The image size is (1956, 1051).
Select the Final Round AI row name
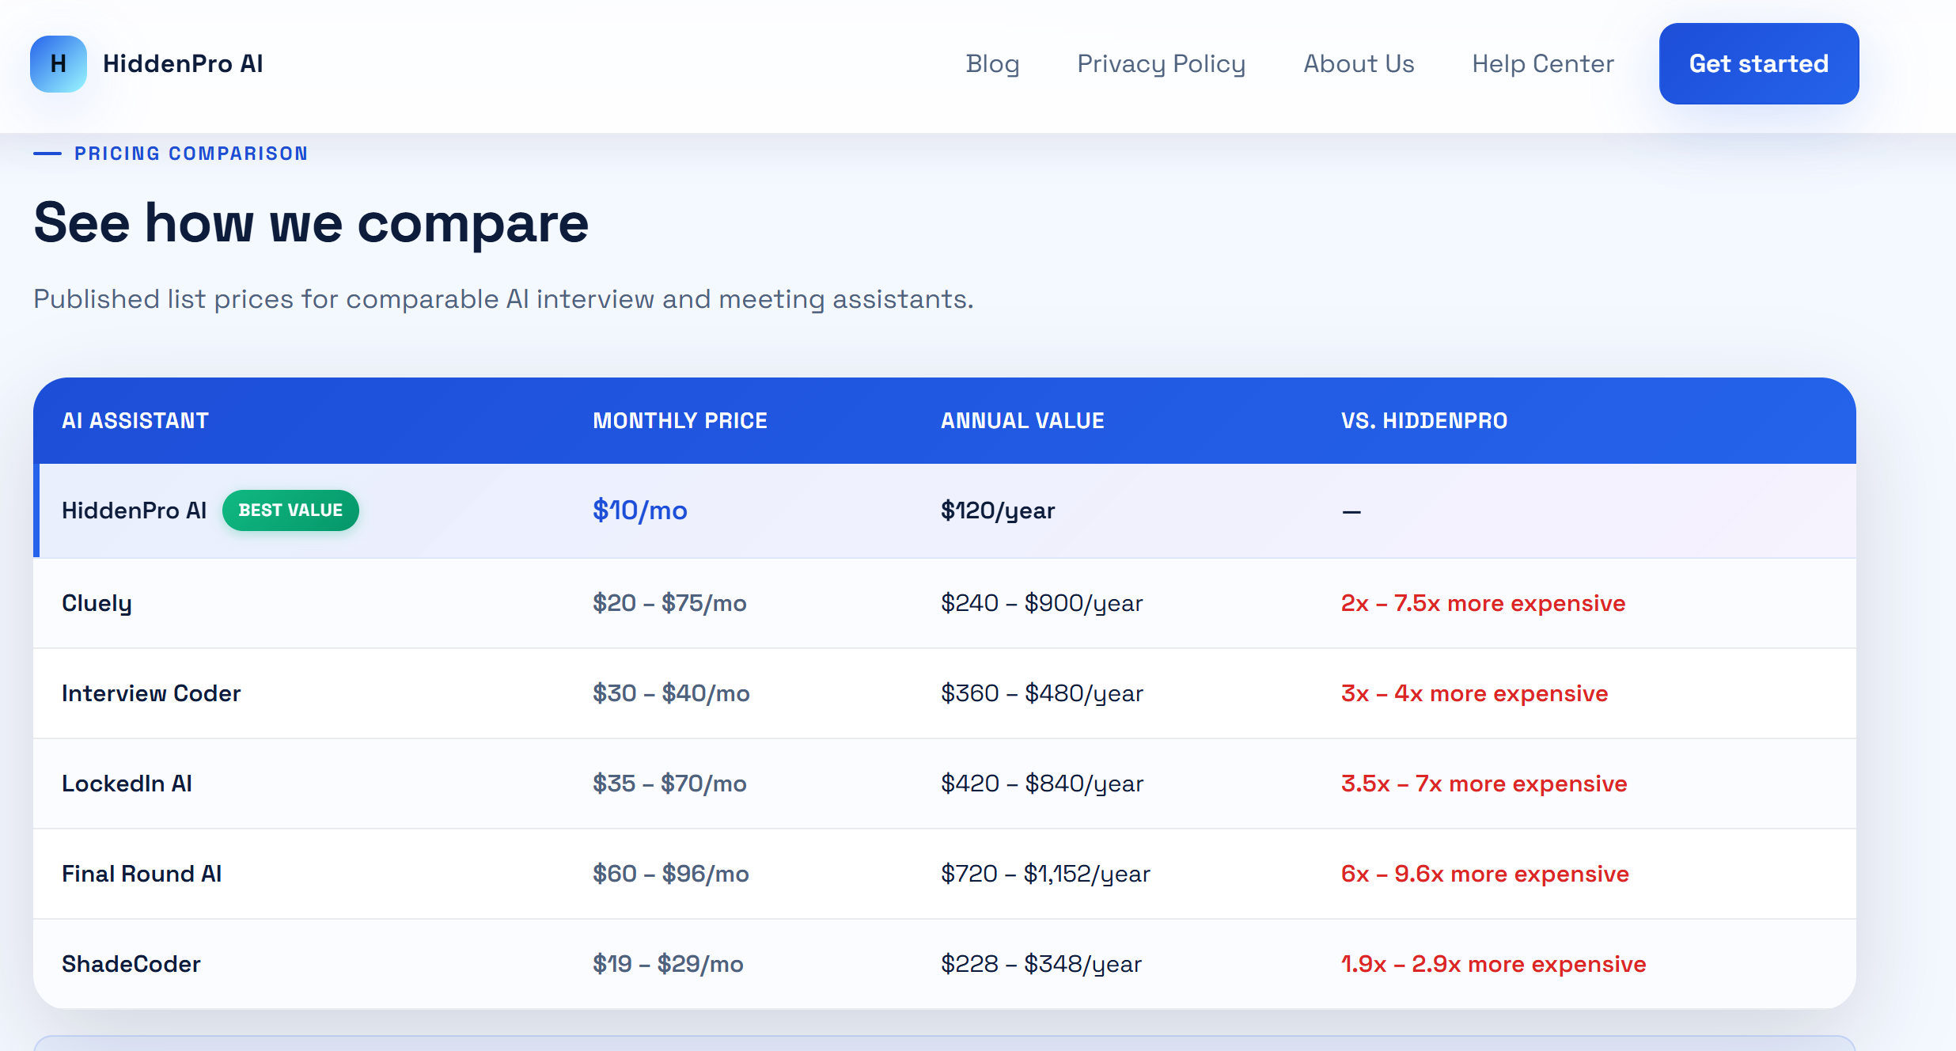coord(142,874)
